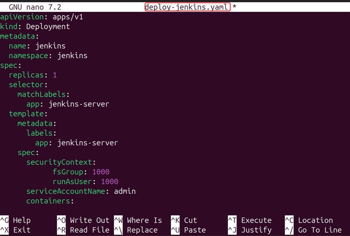The width and height of the screenshot is (350, 236).
Task: Place cursor on apiVersion: apps/v1 line
Action: coord(41,17)
